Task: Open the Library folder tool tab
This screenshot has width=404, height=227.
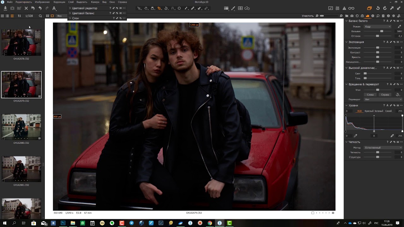Action: 347,16
